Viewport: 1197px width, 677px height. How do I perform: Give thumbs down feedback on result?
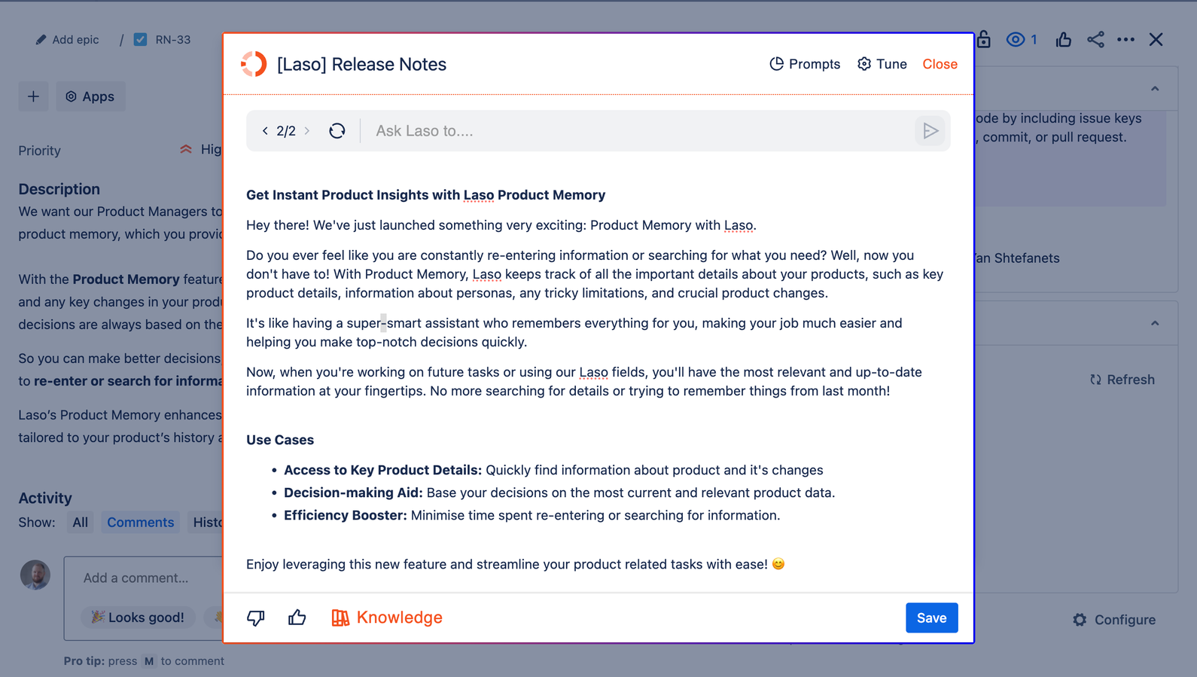click(256, 618)
